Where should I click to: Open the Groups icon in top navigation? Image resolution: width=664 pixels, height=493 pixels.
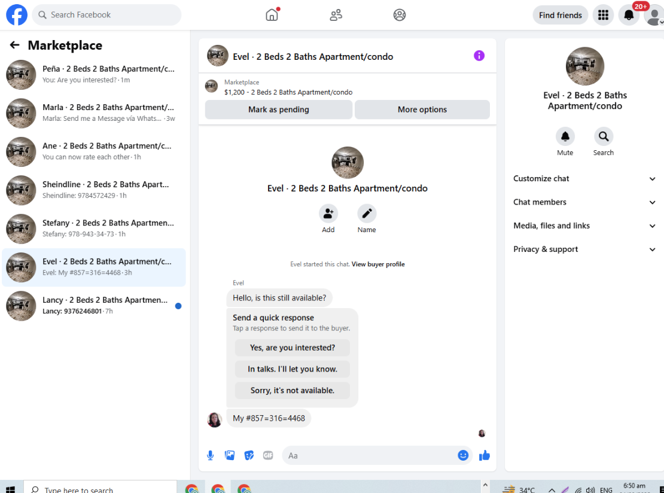(400, 15)
